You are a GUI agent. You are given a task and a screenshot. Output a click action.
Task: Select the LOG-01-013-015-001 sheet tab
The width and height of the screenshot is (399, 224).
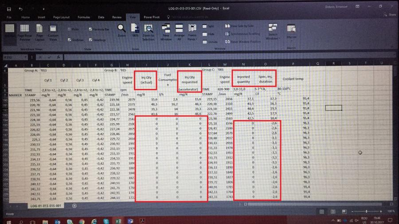tap(46, 205)
